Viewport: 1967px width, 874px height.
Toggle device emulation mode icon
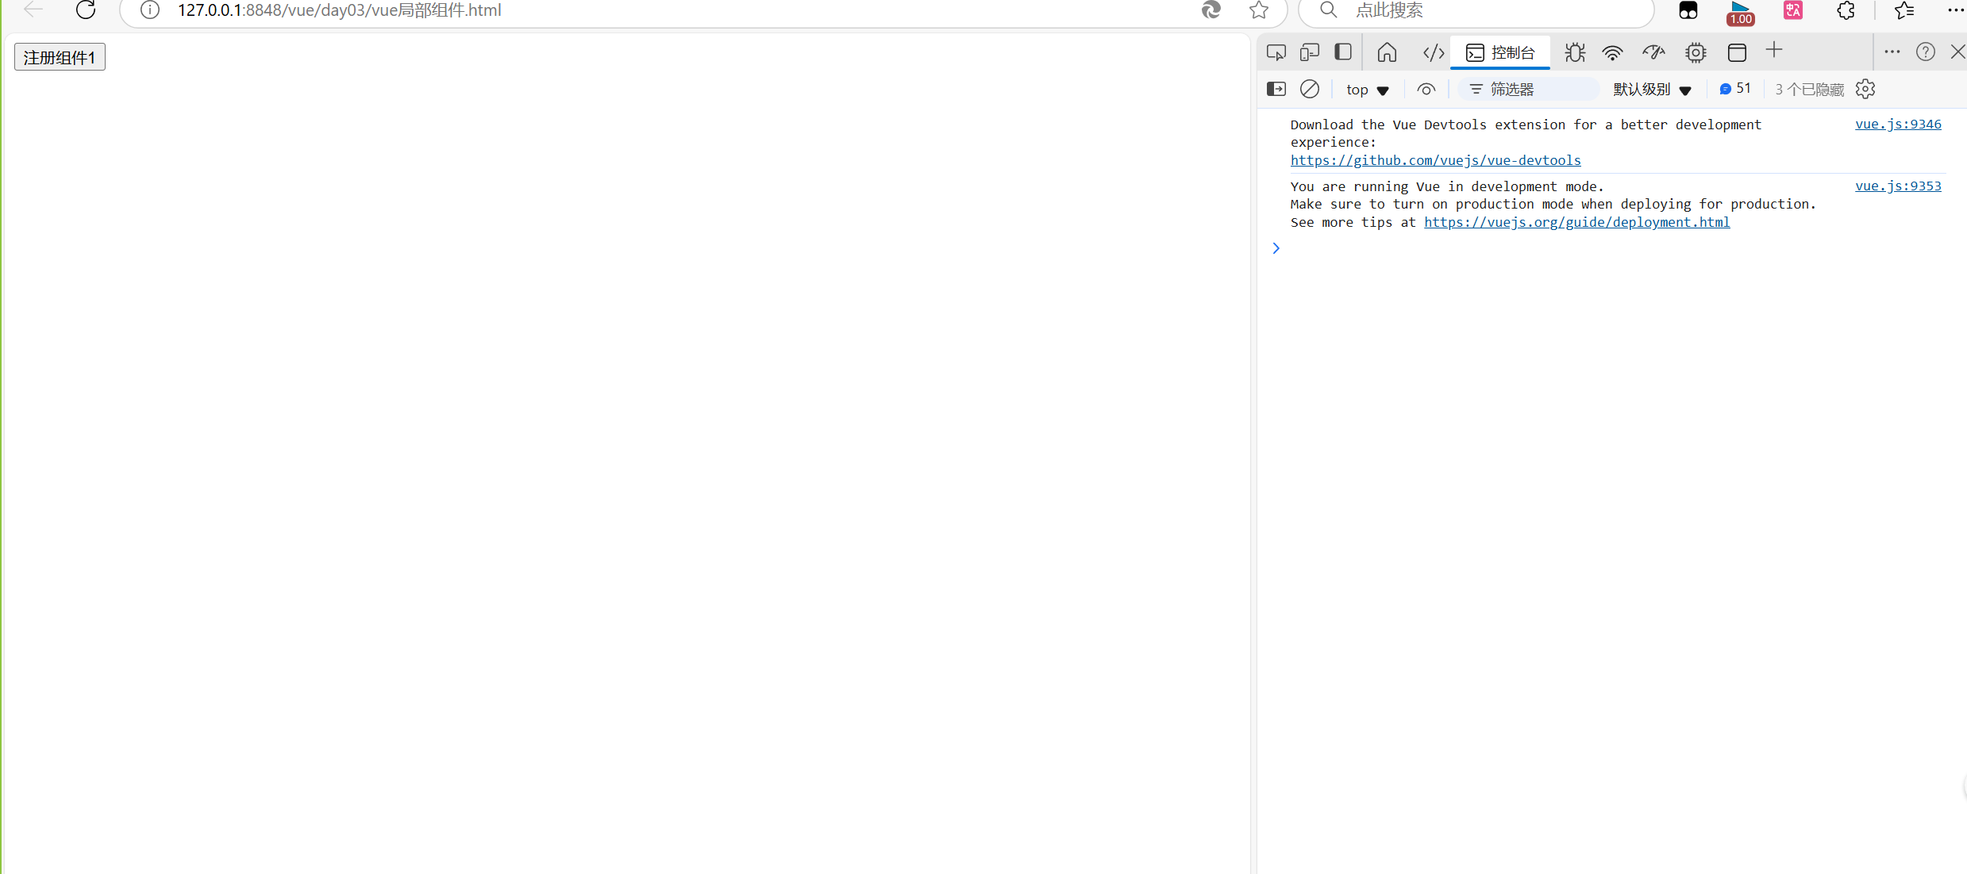[1309, 52]
